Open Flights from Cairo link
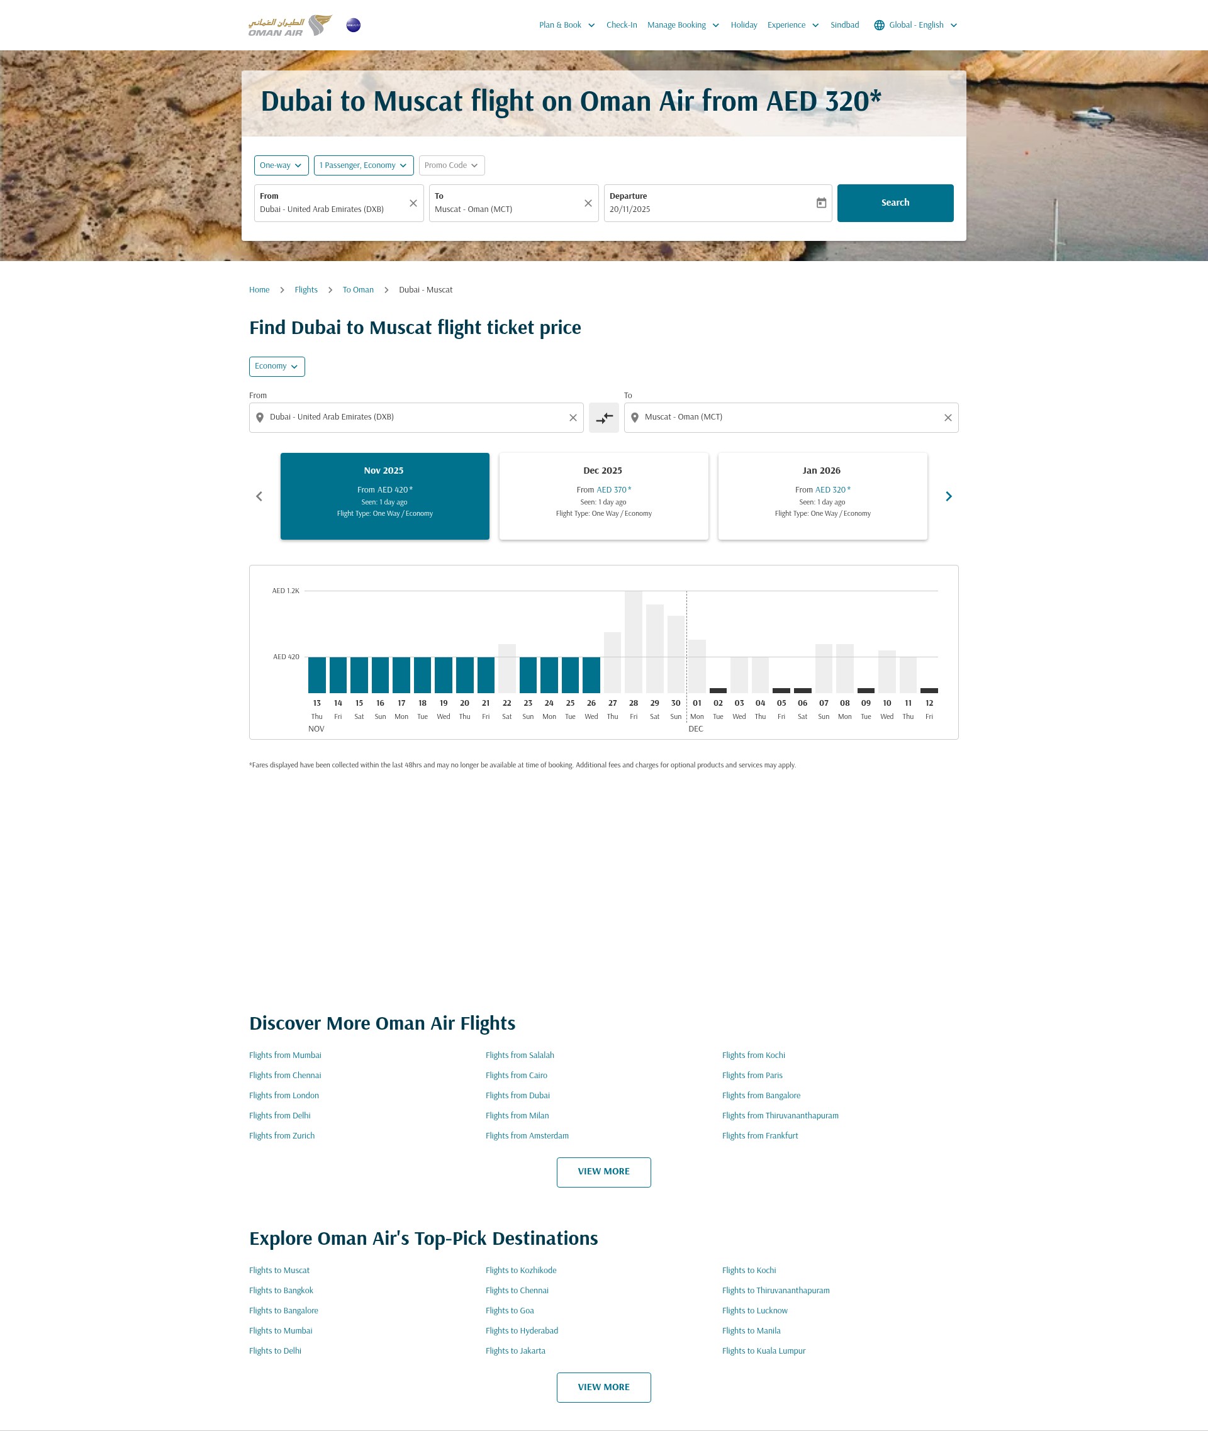1208x1431 pixels. click(x=517, y=1076)
